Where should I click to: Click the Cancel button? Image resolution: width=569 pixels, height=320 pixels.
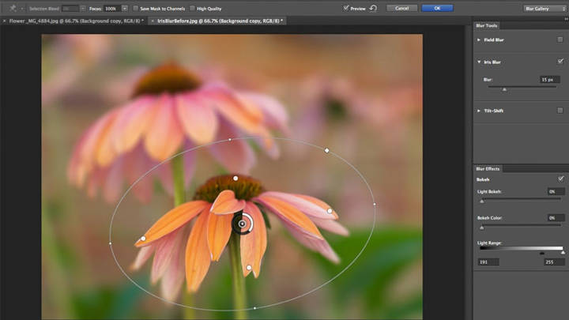coord(401,8)
